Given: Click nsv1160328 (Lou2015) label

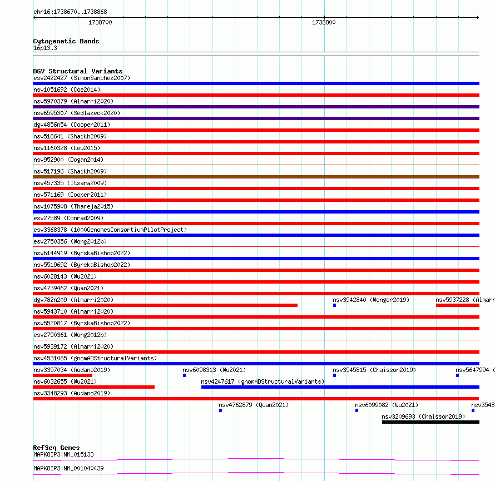Looking at the screenshot, I should 67,148.
